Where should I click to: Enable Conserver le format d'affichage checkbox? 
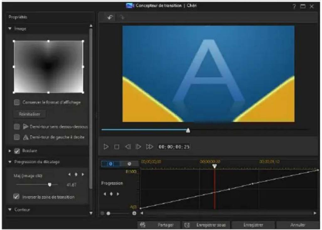point(17,102)
